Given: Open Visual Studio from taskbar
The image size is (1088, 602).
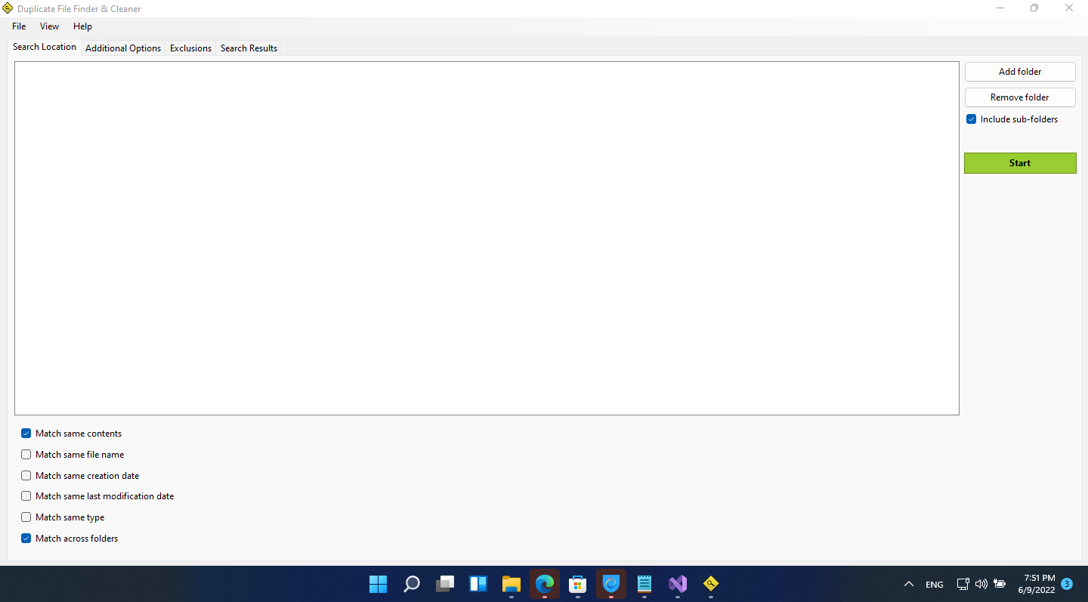Looking at the screenshot, I should [x=678, y=584].
